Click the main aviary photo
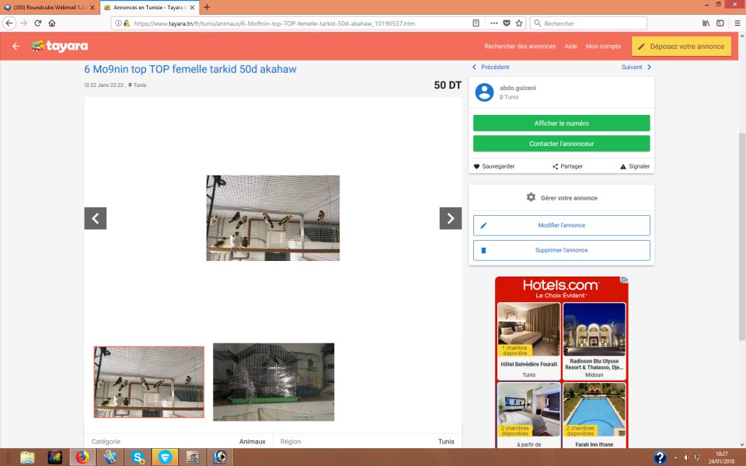The image size is (746, 466). coord(273,217)
